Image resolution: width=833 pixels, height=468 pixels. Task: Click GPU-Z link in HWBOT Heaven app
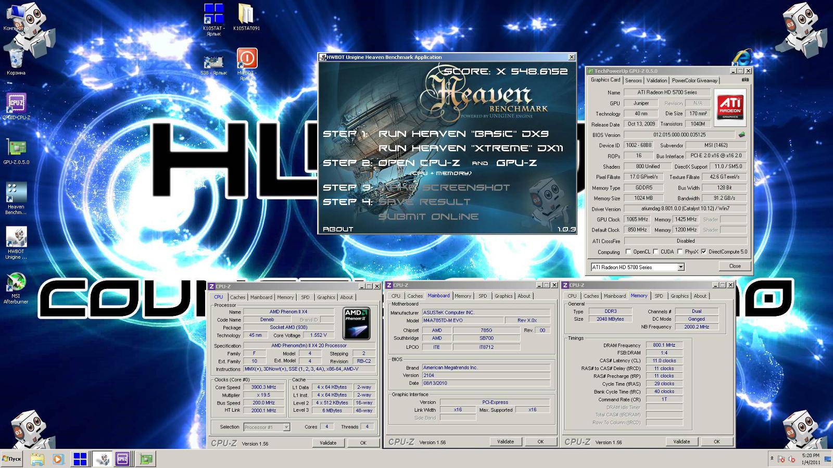(x=516, y=163)
